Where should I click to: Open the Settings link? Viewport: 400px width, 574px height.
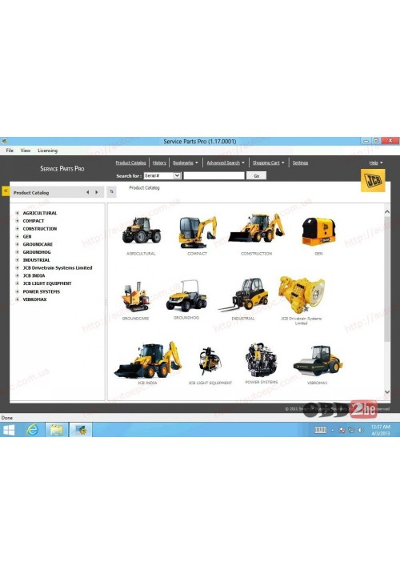point(300,163)
